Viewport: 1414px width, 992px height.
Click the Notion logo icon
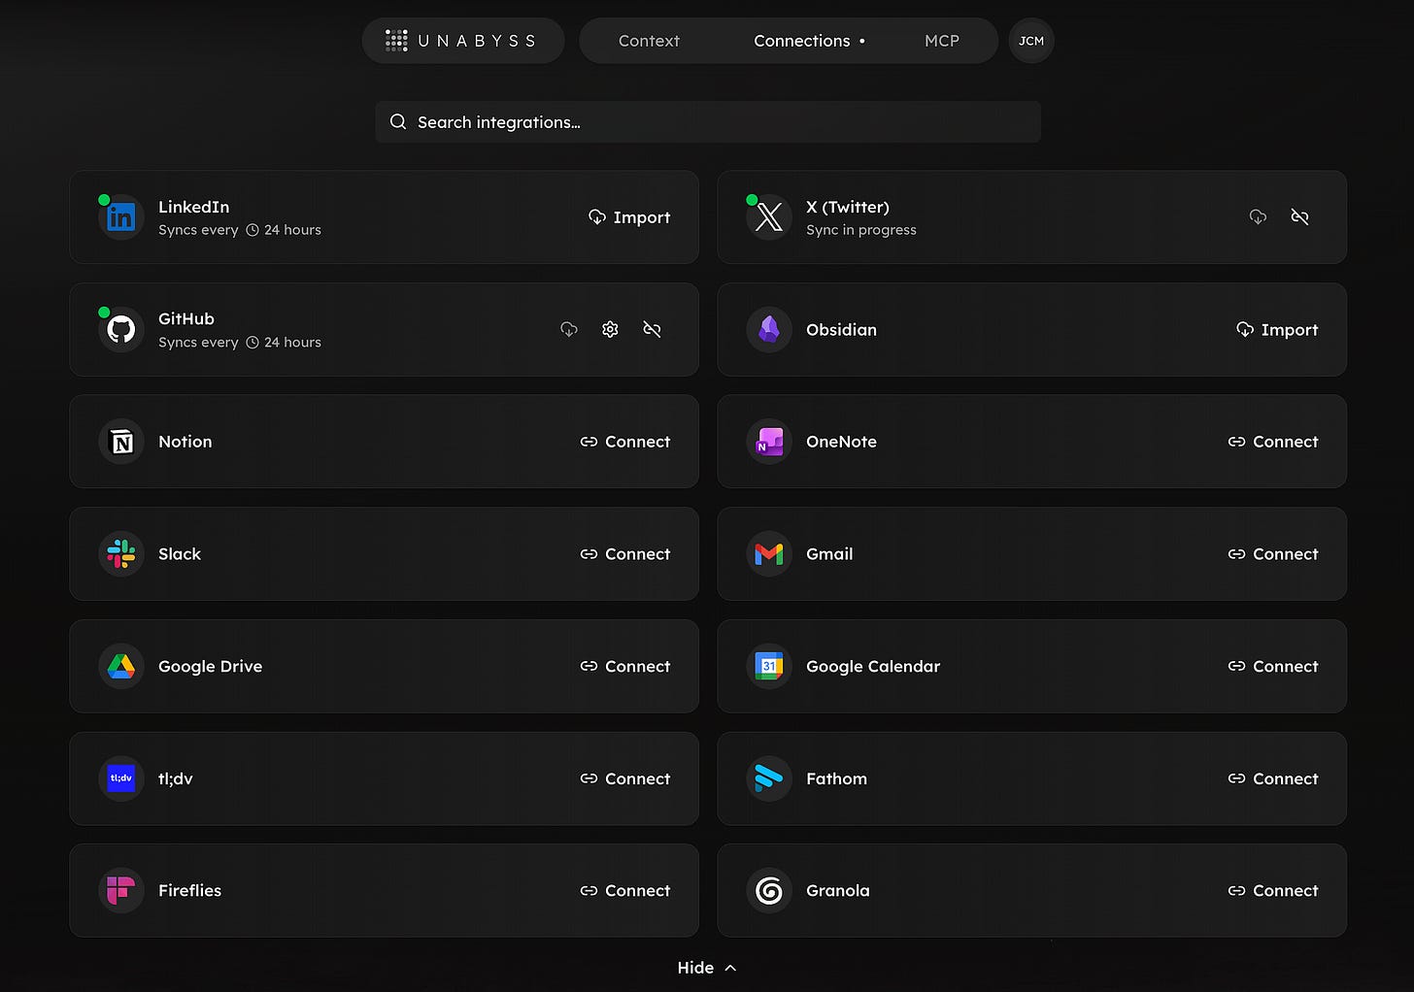[x=121, y=442]
